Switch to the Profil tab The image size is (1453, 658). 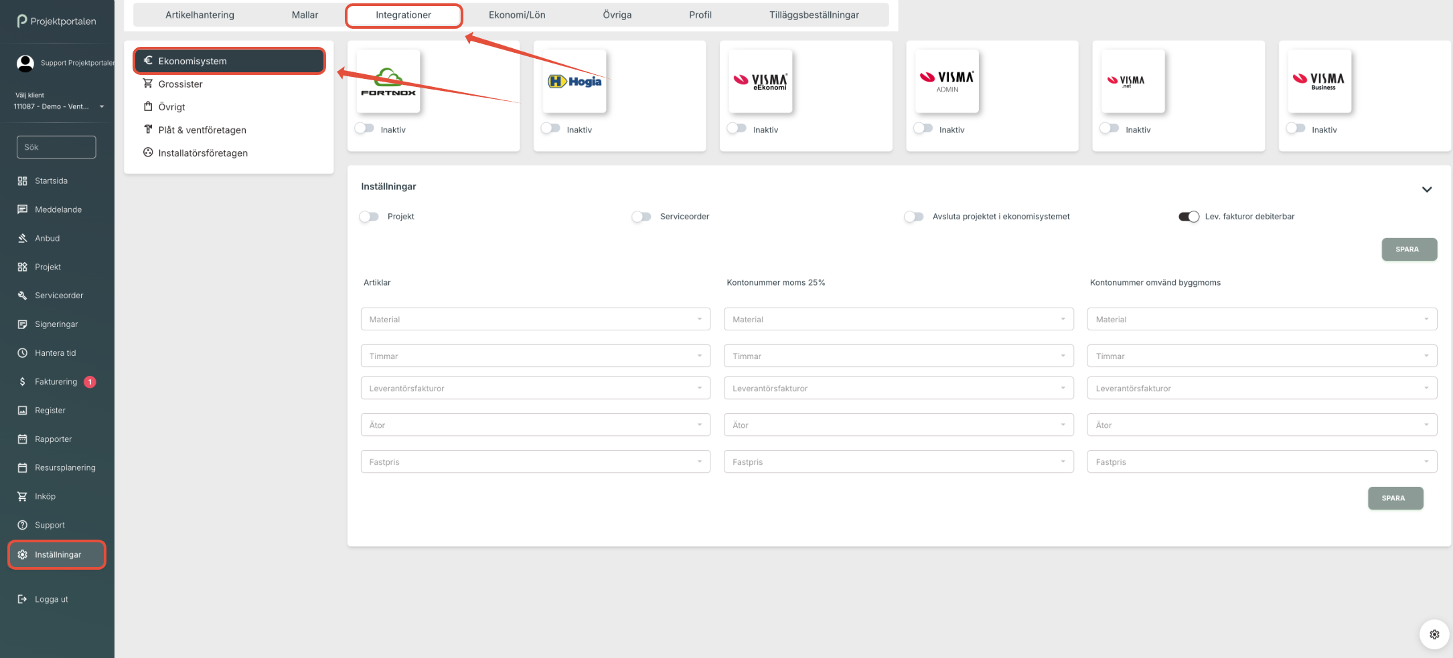pos(700,15)
